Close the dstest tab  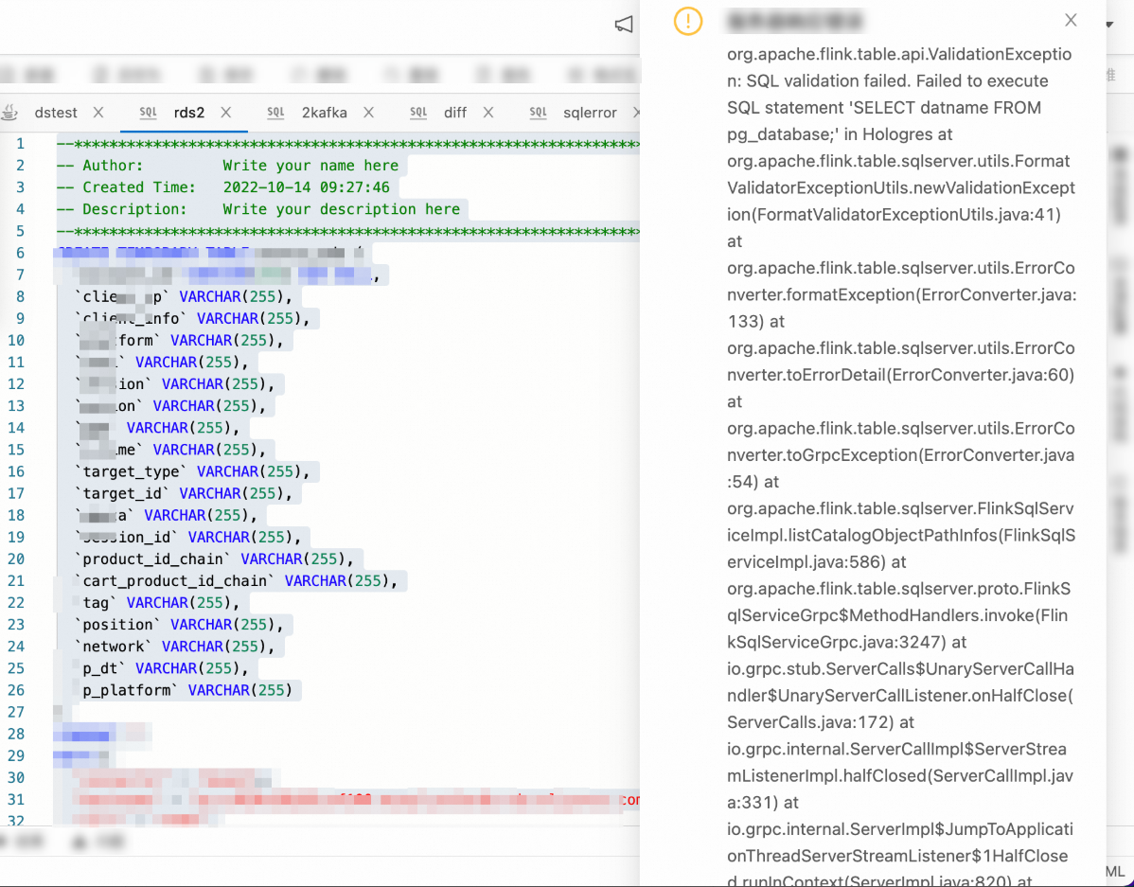[98, 112]
